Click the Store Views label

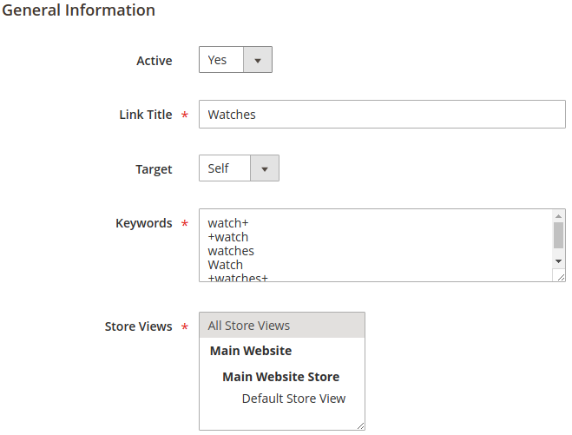(138, 326)
